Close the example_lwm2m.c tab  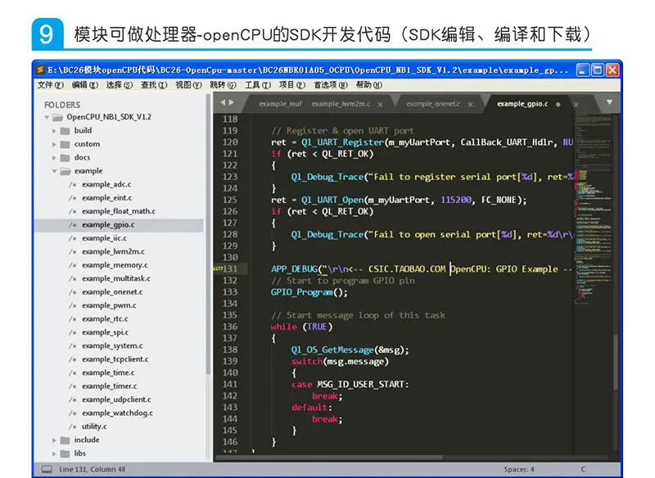click(x=380, y=105)
